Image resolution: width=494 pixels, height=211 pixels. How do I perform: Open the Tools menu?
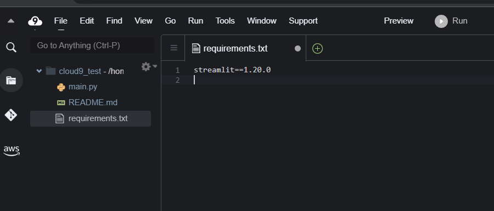pyautogui.click(x=225, y=21)
